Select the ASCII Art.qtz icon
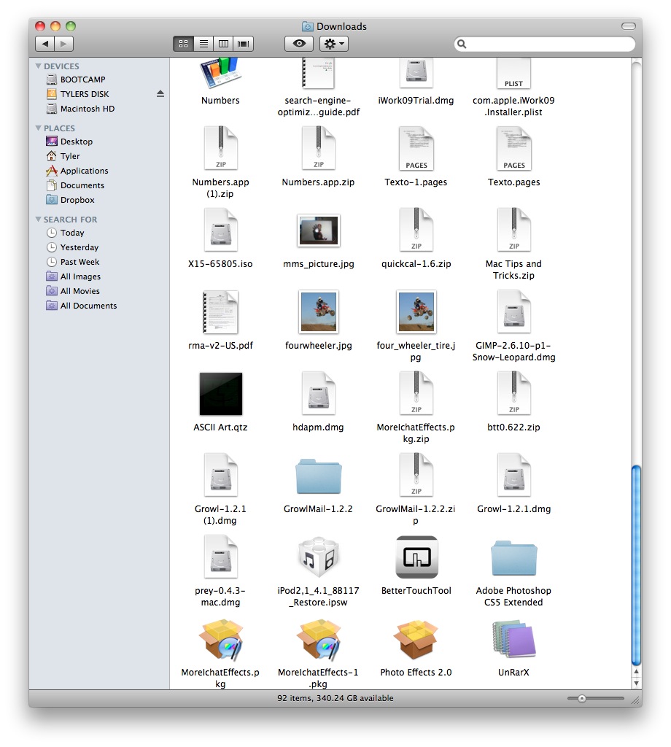The image size is (671, 747). coord(220,394)
